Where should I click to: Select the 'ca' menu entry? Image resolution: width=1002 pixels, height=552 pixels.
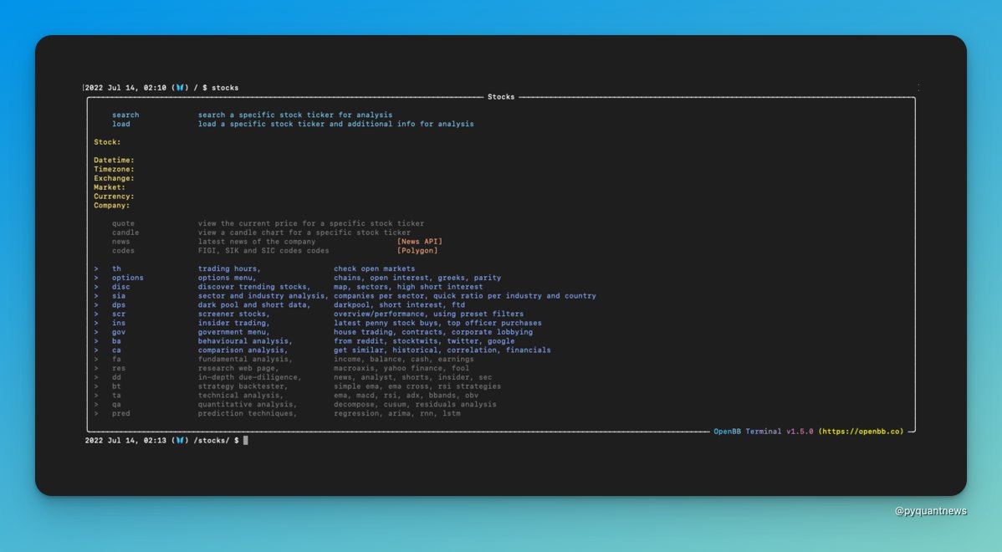tap(116, 350)
